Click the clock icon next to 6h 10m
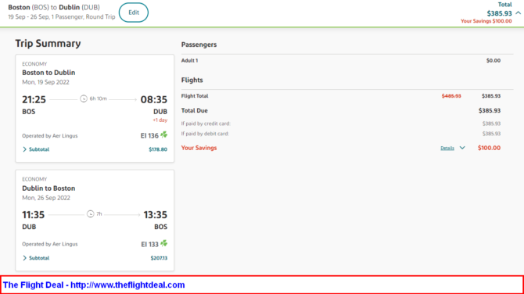 (84, 99)
